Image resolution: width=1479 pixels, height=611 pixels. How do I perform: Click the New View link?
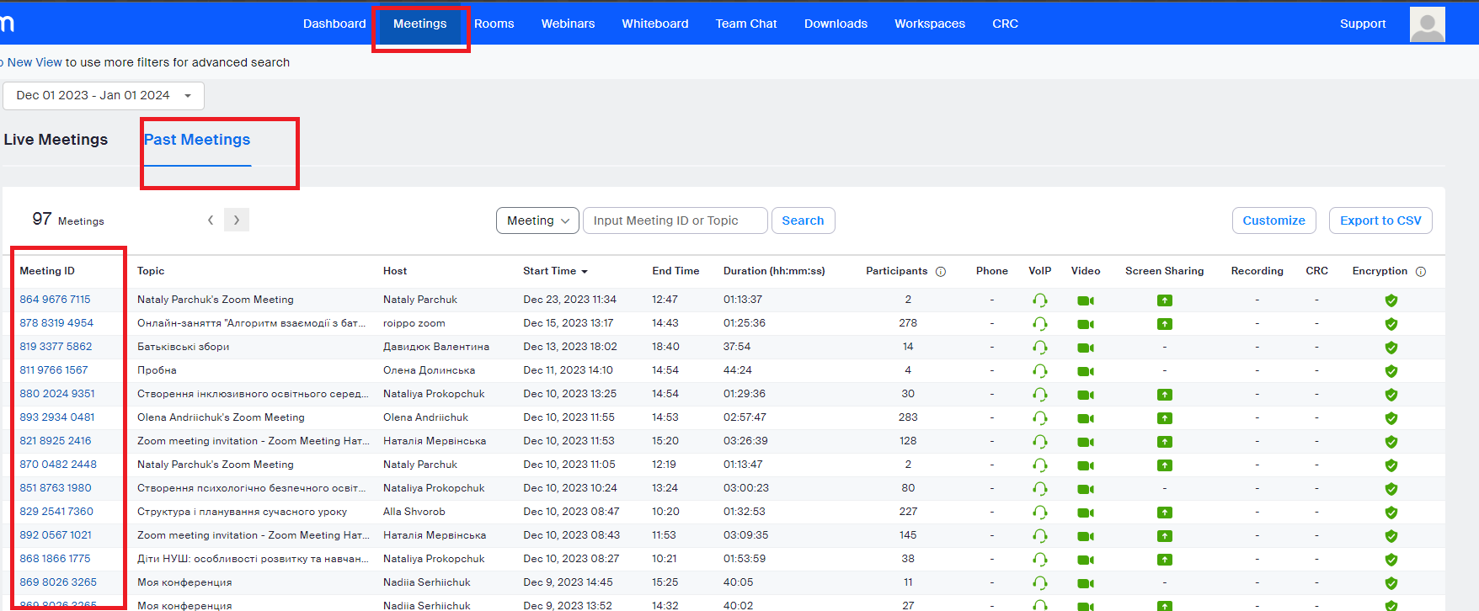click(x=35, y=62)
